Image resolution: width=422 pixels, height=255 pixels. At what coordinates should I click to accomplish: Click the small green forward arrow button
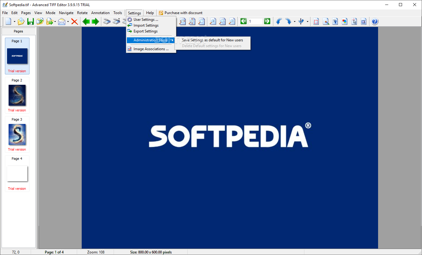[x=267, y=21]
